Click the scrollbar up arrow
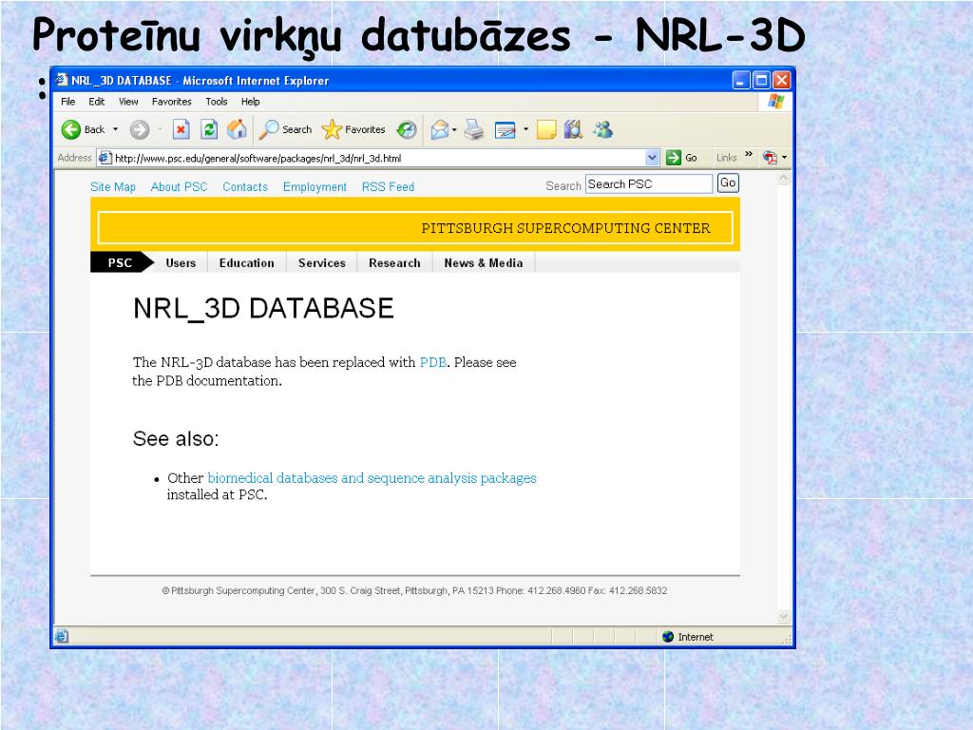Image resolution: width=973 pixels, height=730 pixels. (783, 179)
